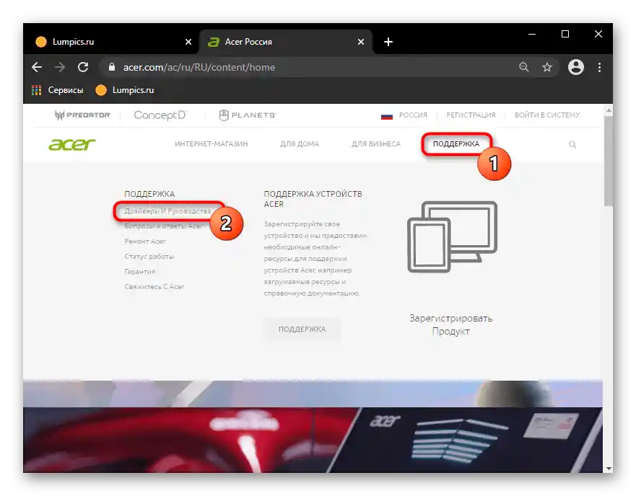Open the Chrome three-dot menu
This screenshot has height=496, width=636.
click(x=599, y=67)
